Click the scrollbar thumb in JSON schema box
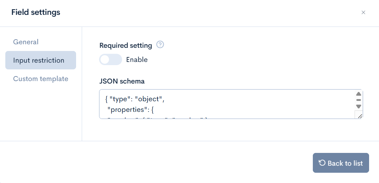 358,100
